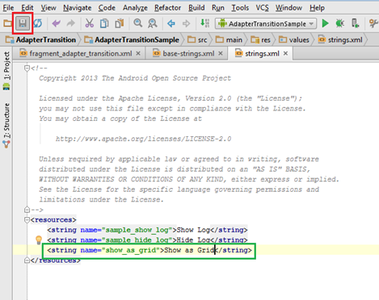Click the Copy icon
Screen dimensions: 379x300
[x=104, y=23]
